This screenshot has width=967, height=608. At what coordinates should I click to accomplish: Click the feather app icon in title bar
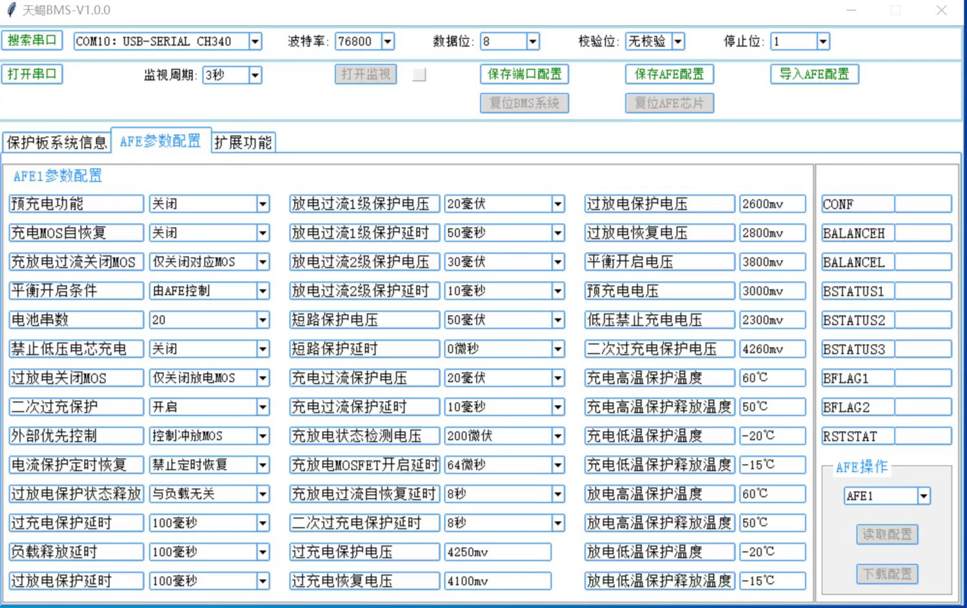11,10
